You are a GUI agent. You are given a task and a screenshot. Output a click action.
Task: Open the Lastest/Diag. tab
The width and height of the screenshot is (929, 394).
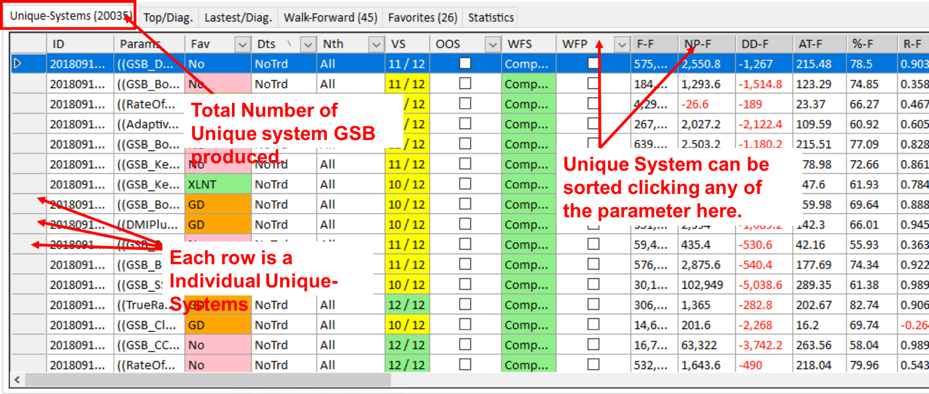(238, 18)
